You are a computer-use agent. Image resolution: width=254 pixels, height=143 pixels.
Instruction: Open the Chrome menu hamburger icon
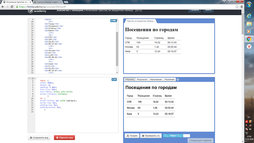pyautogui.click(x=241, y=7)
